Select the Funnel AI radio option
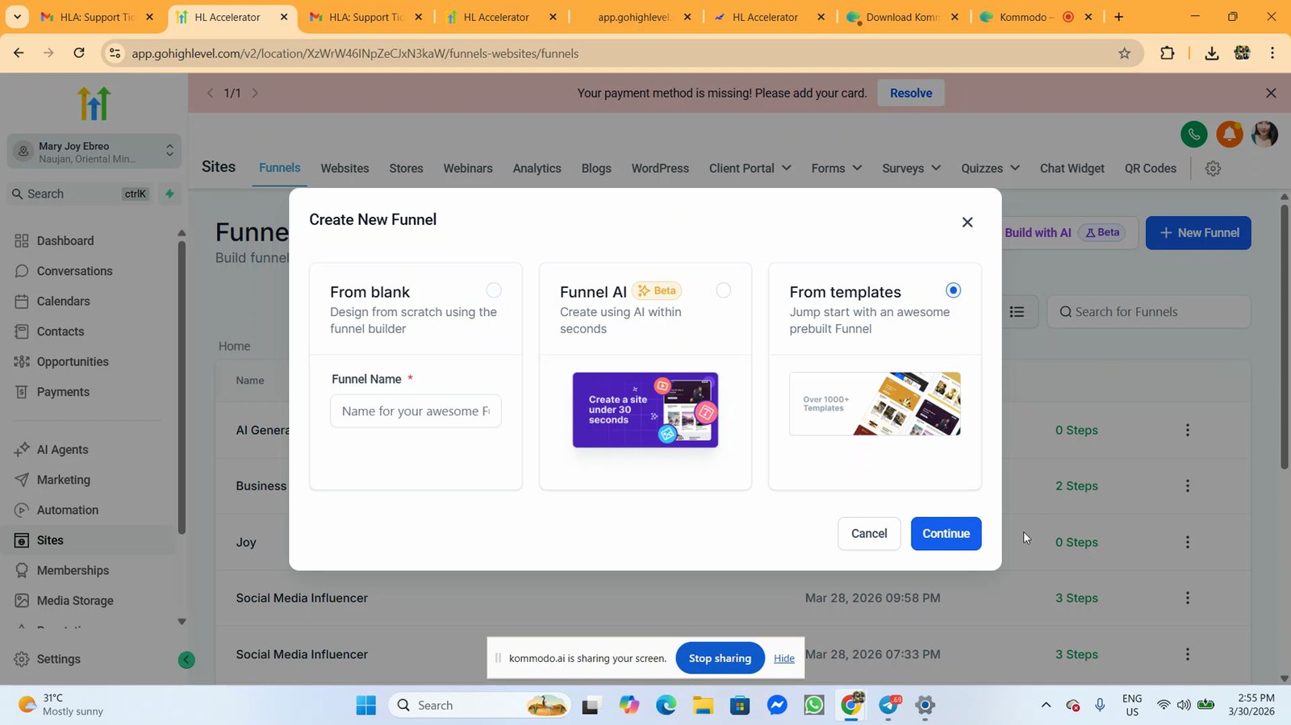The height and width of the screenshot is (725, 1291). (724, 290)
